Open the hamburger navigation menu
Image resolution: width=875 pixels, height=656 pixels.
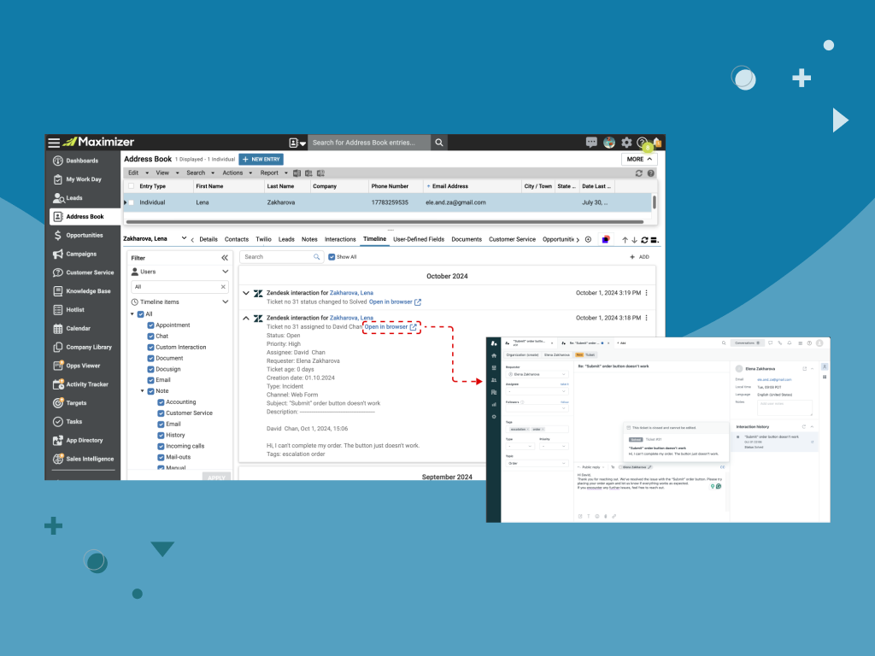(x=54, y=143)
